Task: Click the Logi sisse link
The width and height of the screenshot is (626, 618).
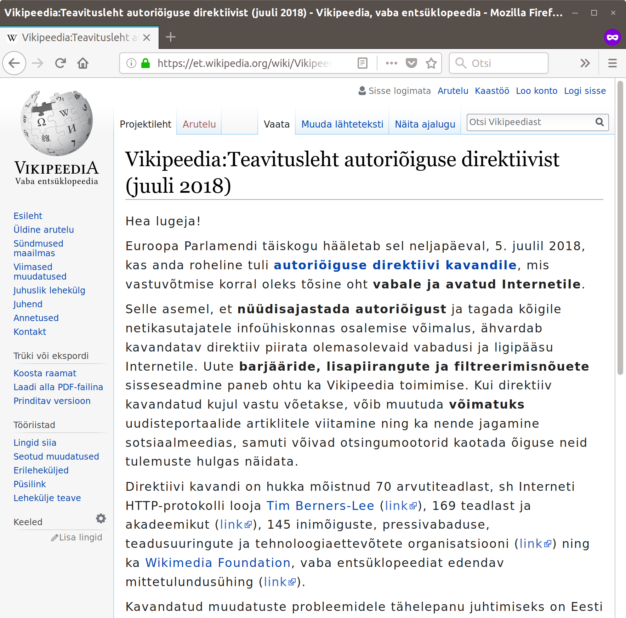Action: (585, 91)
